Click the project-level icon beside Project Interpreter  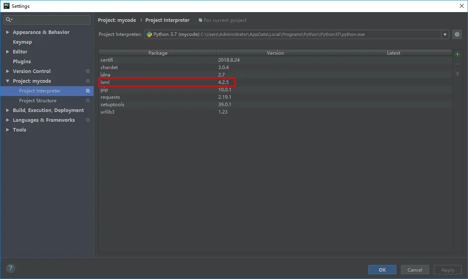click(88, 91)
